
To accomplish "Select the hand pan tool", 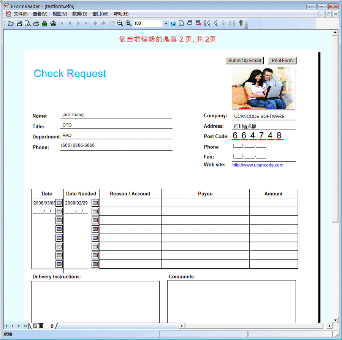I will pos(112,24).
